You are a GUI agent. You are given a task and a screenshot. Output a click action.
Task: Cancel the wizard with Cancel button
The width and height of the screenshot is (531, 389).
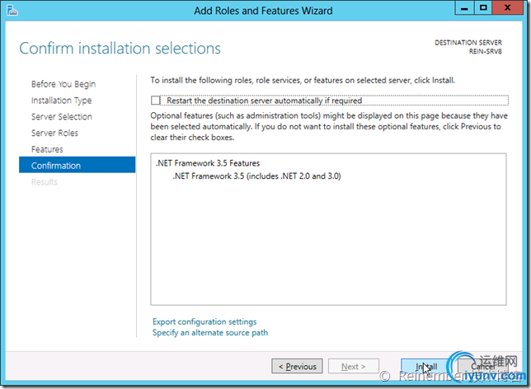(483, 366)
